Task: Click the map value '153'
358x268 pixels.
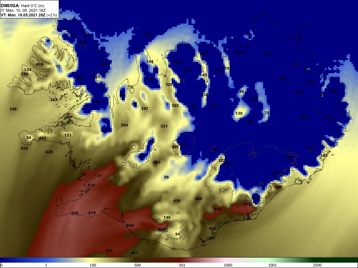Action: click(x=68, y=135)
